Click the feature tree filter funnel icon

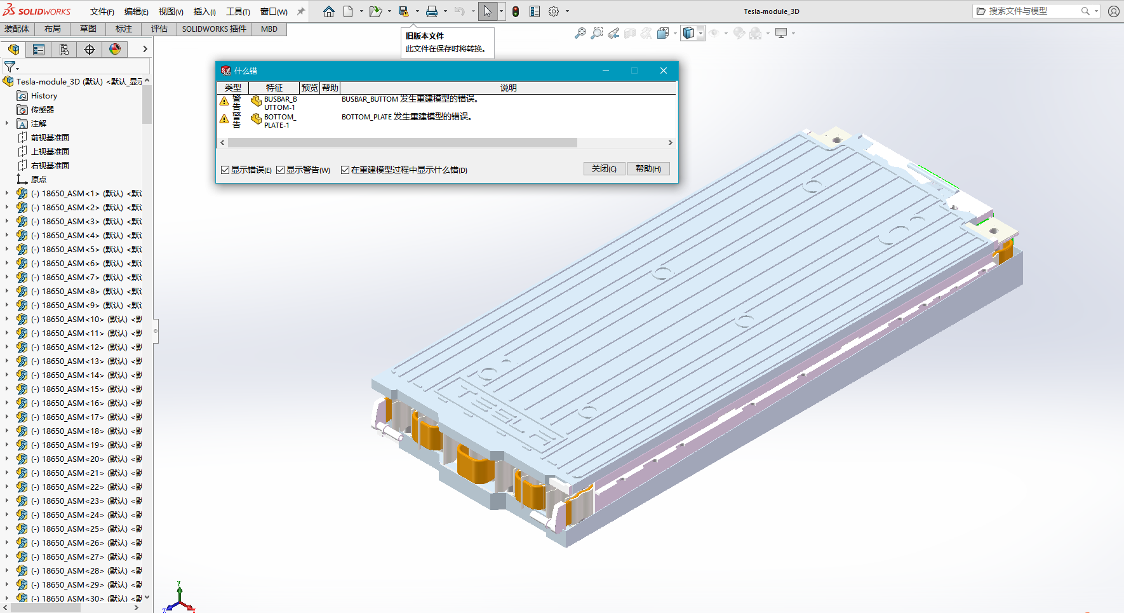click(x=10, y=66)
